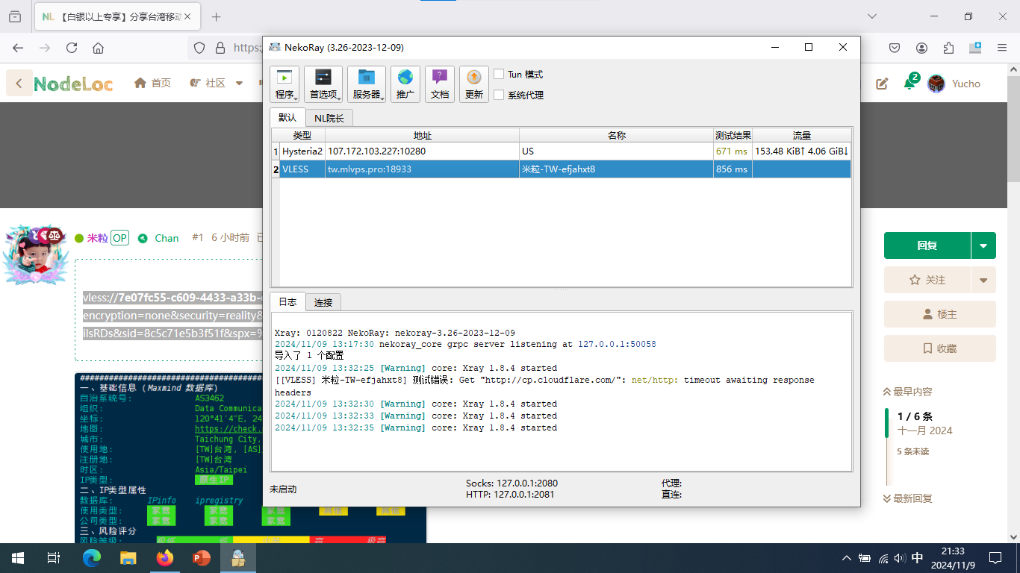This screenshot has height=573, width=1020.
Task: Click the 856 ms test result cell
Action: (x=733, y=169)
